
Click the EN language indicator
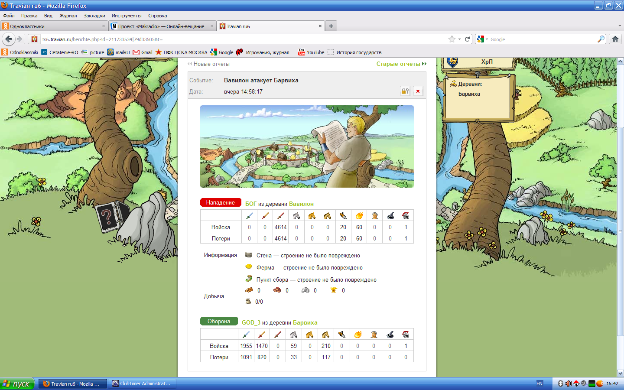point(539,383)
